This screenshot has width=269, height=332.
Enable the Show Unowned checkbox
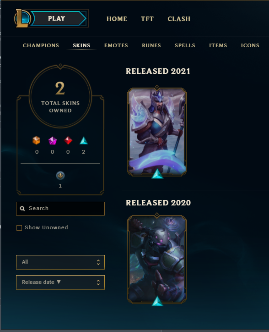pyautogui.click(x=19, y=228)
